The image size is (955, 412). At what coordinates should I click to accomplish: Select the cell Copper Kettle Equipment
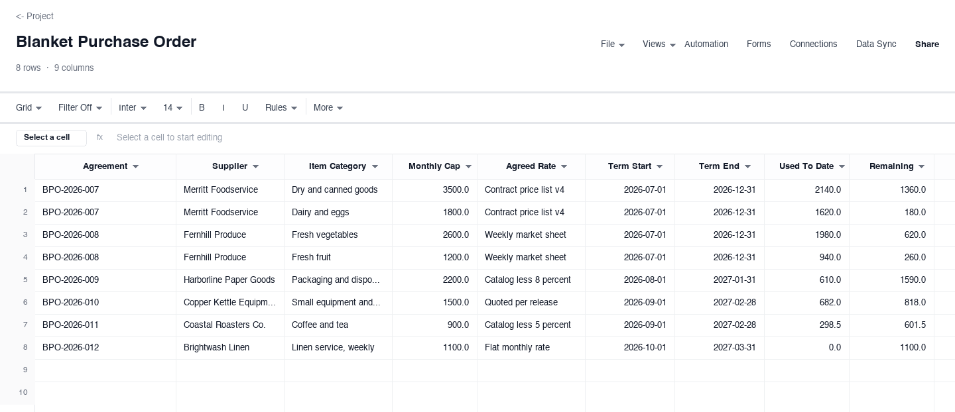pyautogui.click(x=230, y=303)
